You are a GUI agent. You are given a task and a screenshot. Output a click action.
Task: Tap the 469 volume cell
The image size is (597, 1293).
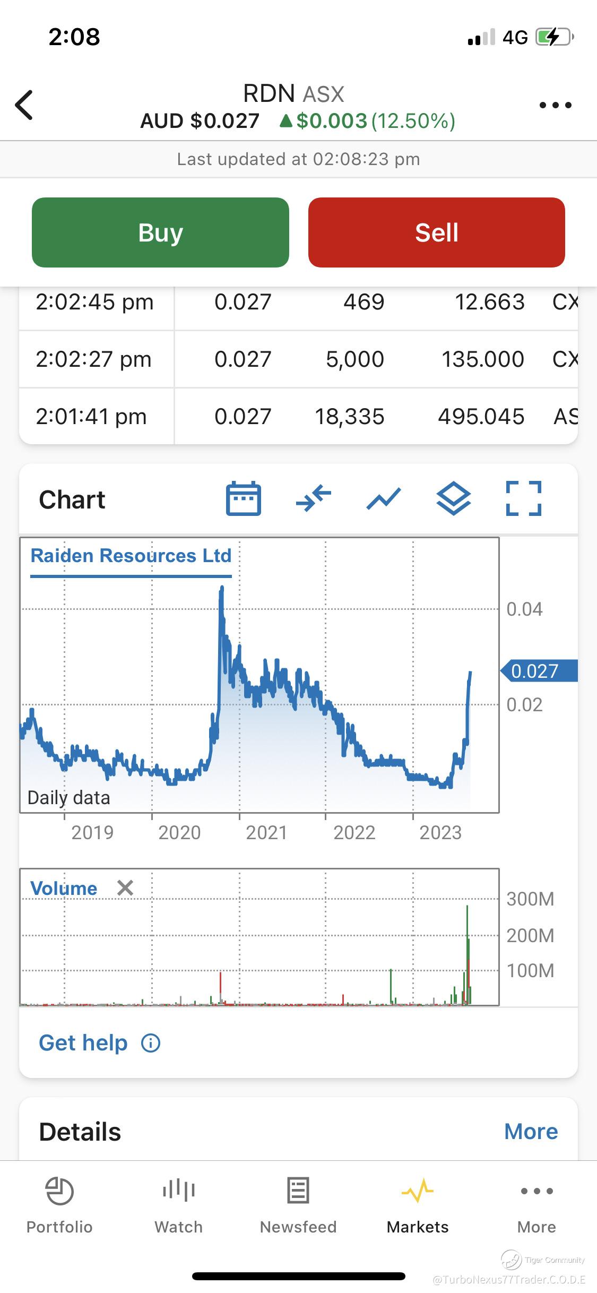(x=364, y=302)
